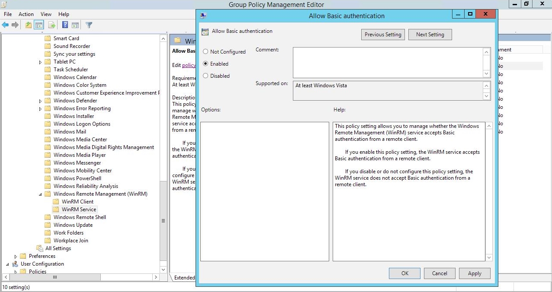Click the Apply button
Image resolution: width=552 pixels, height=292 pixels.
pyautogui.click(x=475, y=273)
